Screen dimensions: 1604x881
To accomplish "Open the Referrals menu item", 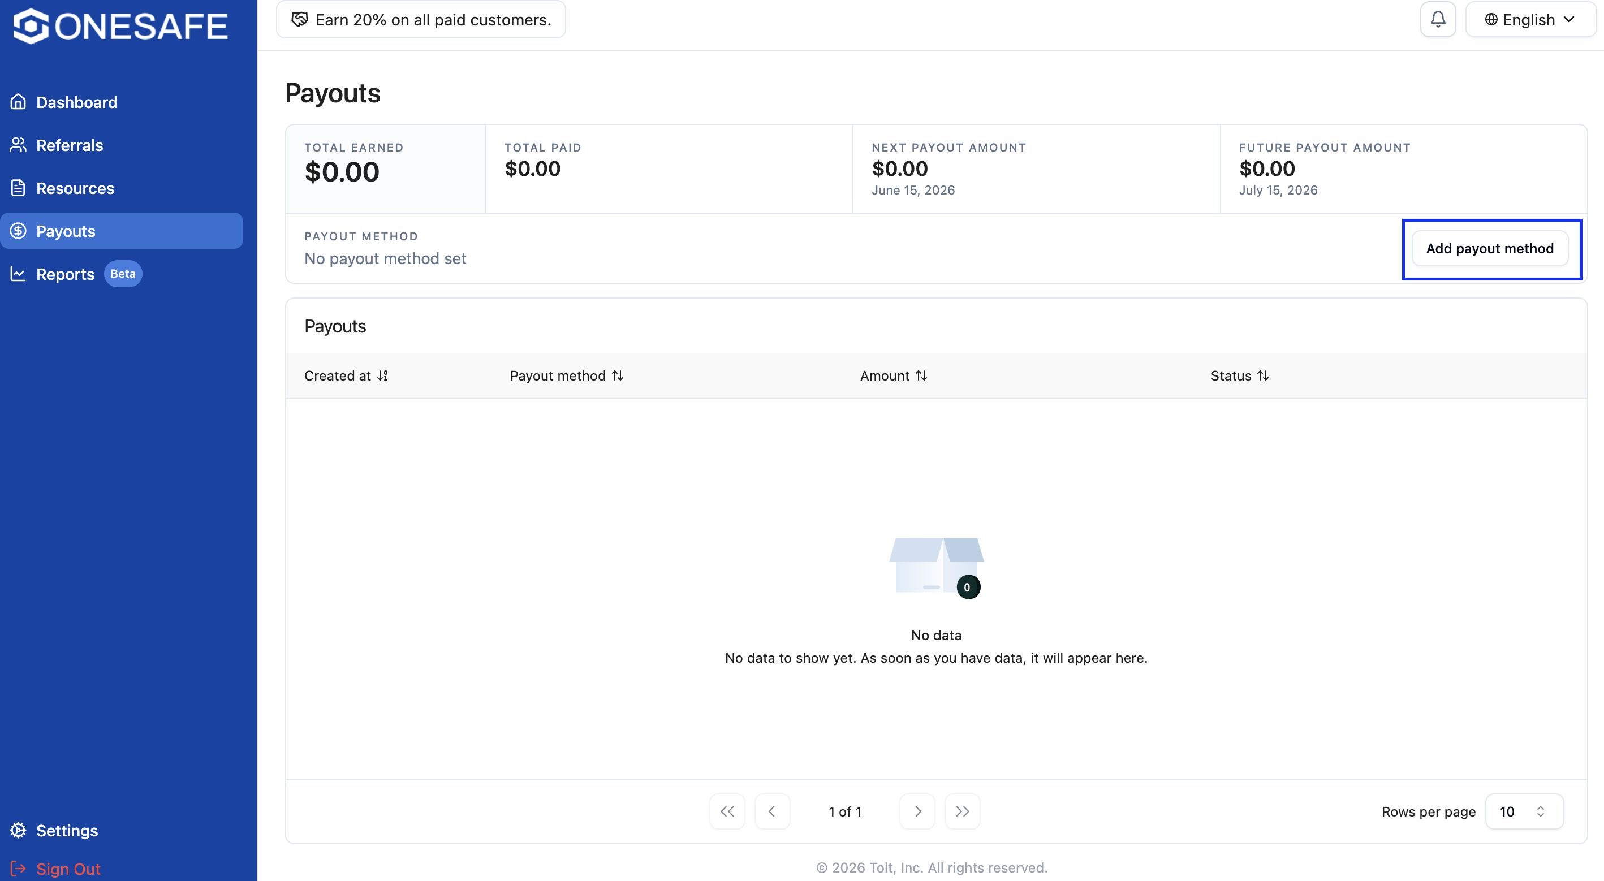I will pyautogui.click(x=122, y=144).
